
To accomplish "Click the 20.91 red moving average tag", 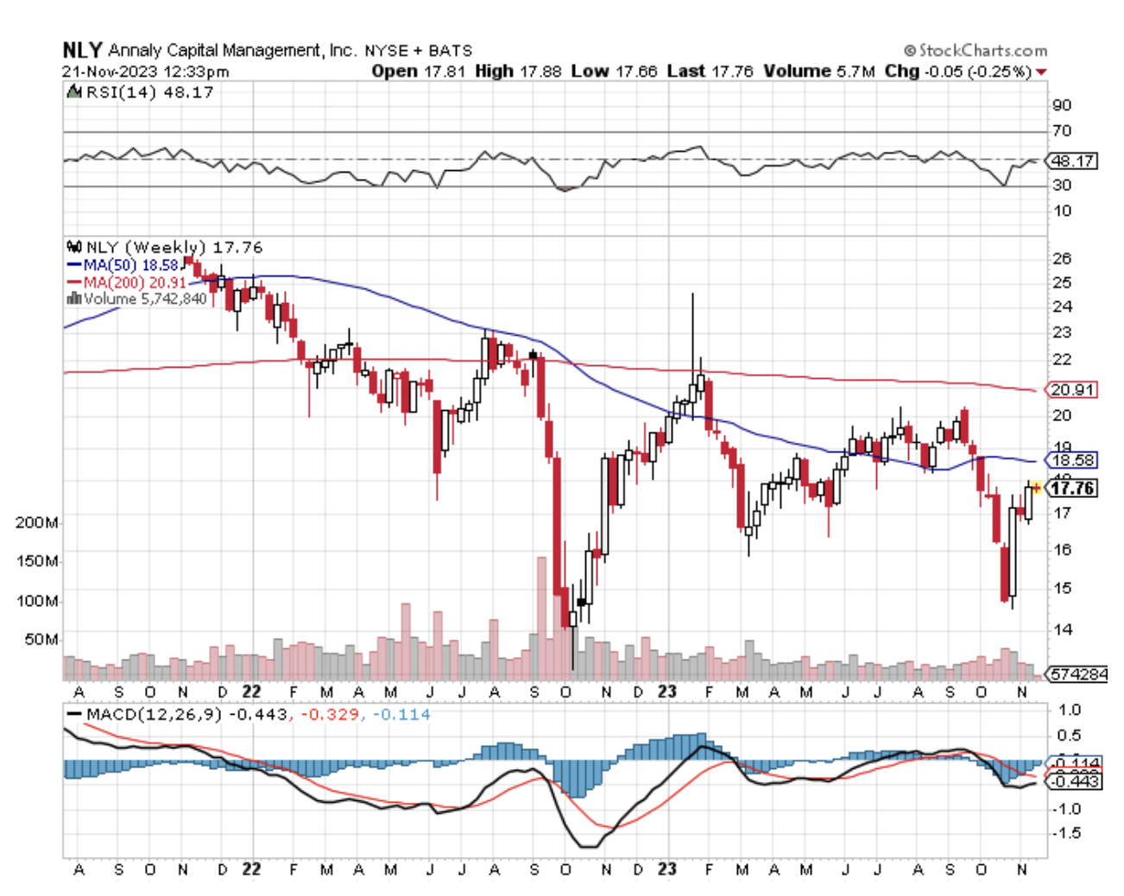I will coord(1072,390).
